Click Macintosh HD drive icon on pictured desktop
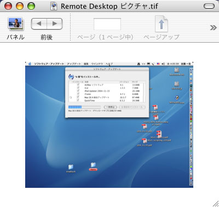219x207 pixels. click(177, 70)
